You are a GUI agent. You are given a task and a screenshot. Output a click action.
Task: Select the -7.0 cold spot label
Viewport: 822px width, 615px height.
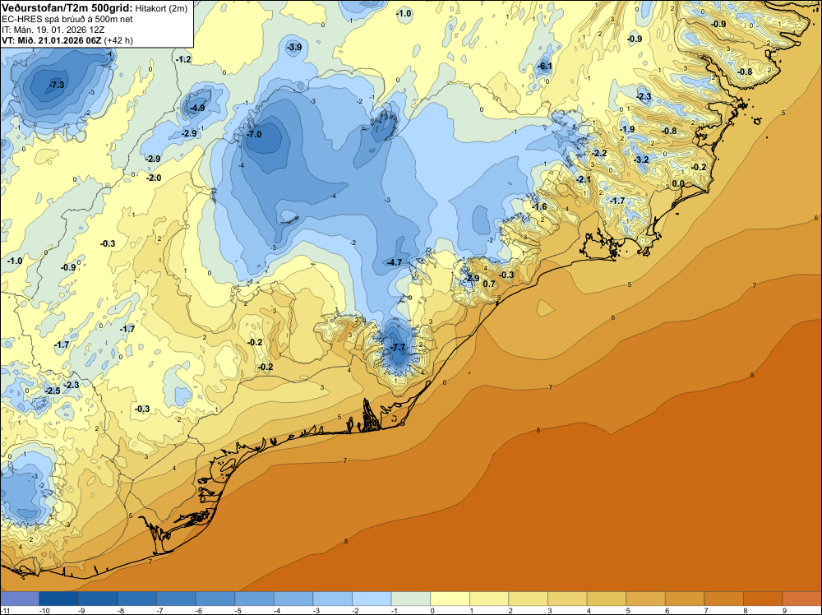(x=254, y=134)
